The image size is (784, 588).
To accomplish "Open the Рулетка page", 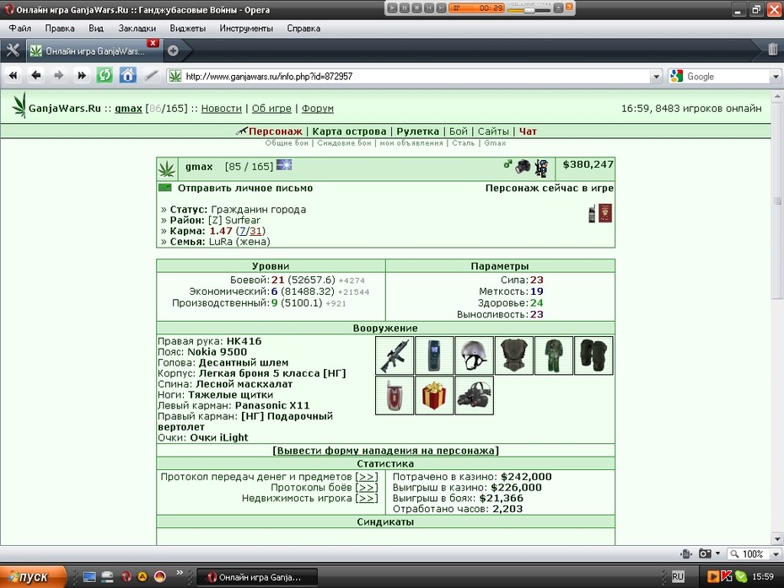I will (x=418, y=131).
